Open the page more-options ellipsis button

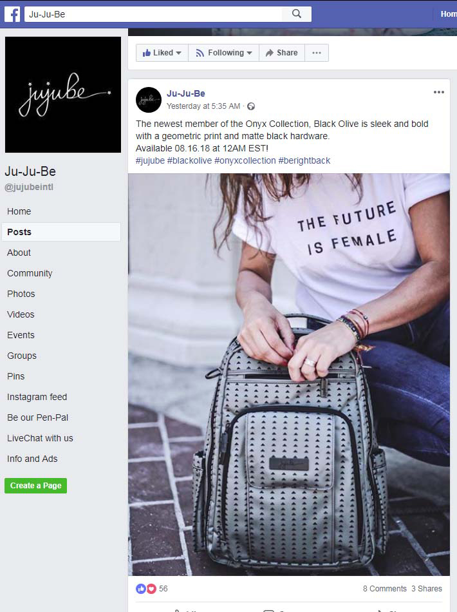pyautogui.click(x=317, y=53)
